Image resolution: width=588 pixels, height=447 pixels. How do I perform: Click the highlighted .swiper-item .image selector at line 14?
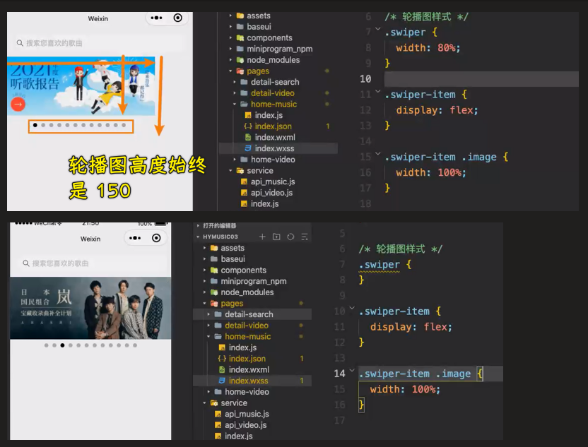tap(414, 374)
